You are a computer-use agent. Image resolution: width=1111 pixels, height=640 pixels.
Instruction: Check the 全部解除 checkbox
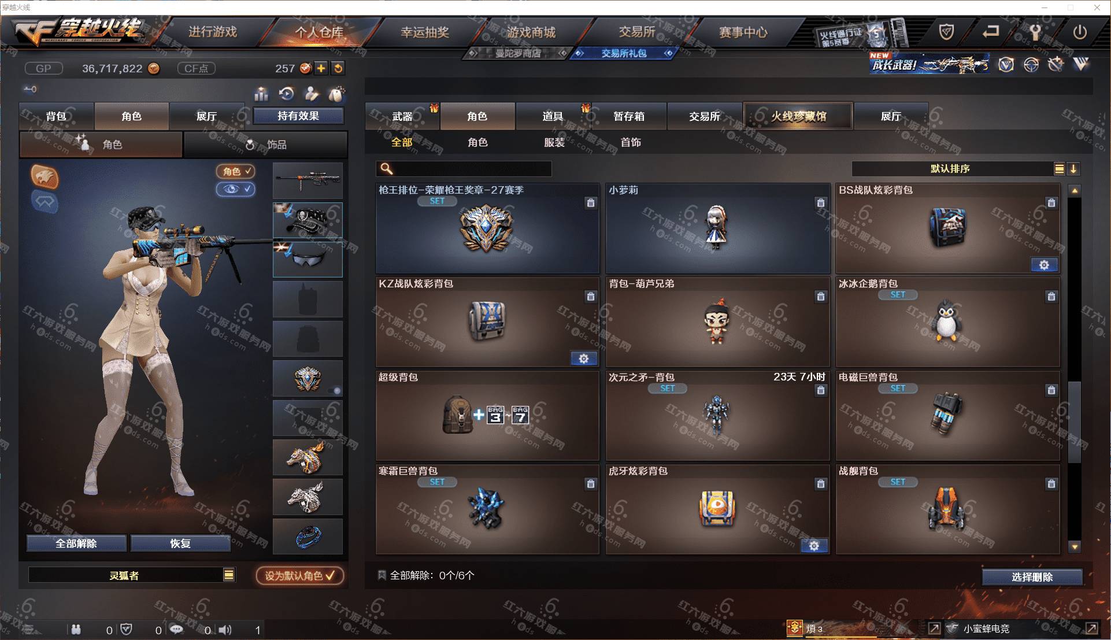click(x=382, y=575)
